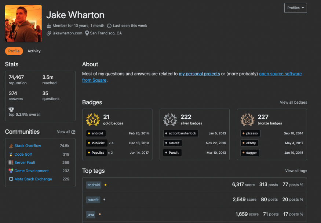Image resolution: width=321 pixels, height=223 pixels.
Task: Click the cake icon next to Member for
Action: tap(49, 26)
